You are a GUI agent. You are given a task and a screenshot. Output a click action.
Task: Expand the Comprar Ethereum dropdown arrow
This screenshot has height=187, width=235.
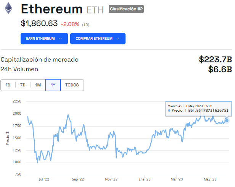pos(118,39)
